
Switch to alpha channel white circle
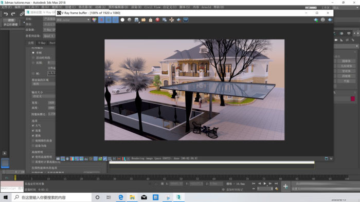(122, 20)
